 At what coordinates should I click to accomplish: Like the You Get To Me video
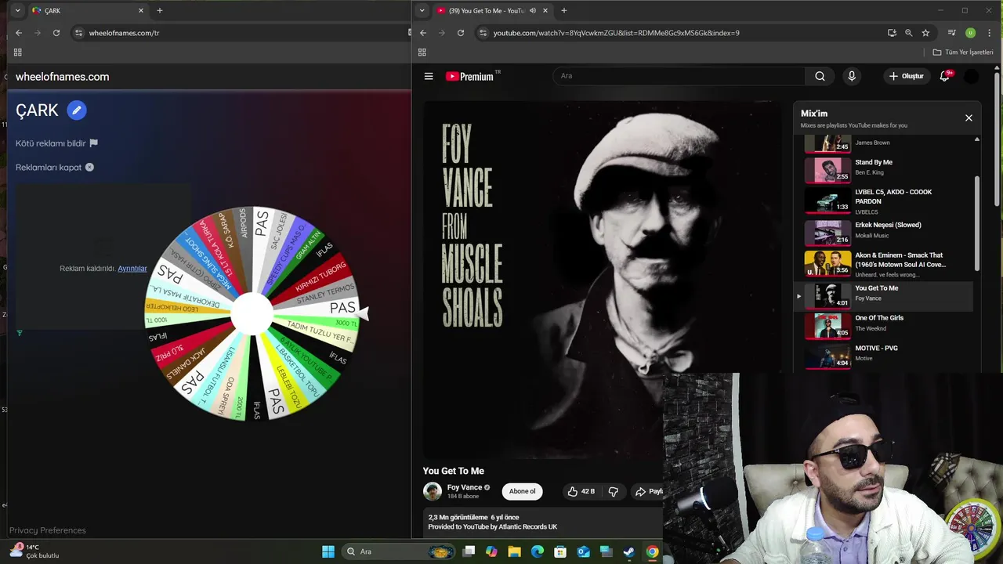click(581, 491)
